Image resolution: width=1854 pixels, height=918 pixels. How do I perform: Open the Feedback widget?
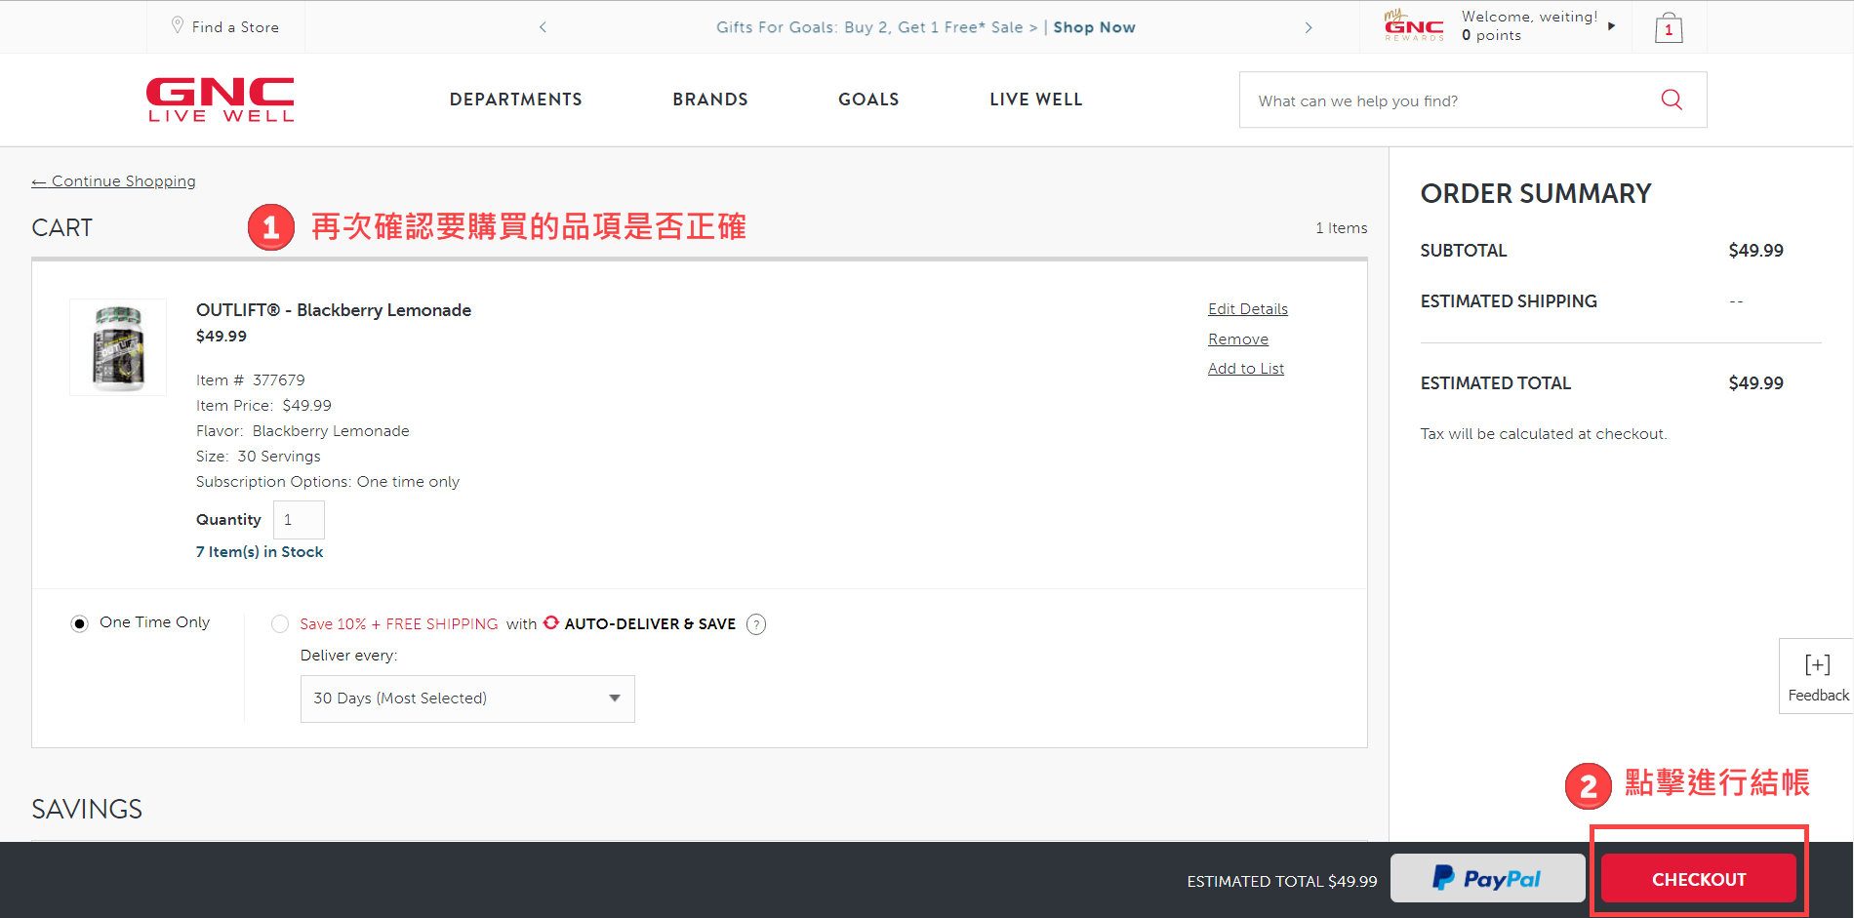click(1817, 677)
